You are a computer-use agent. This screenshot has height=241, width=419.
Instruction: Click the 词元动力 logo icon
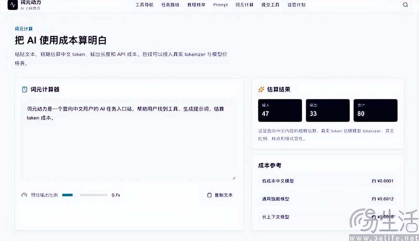12,5
